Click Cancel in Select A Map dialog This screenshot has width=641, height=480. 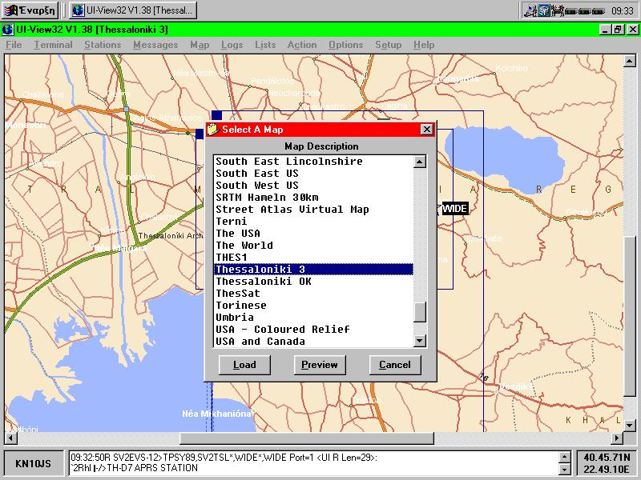(x=395, y=365)
